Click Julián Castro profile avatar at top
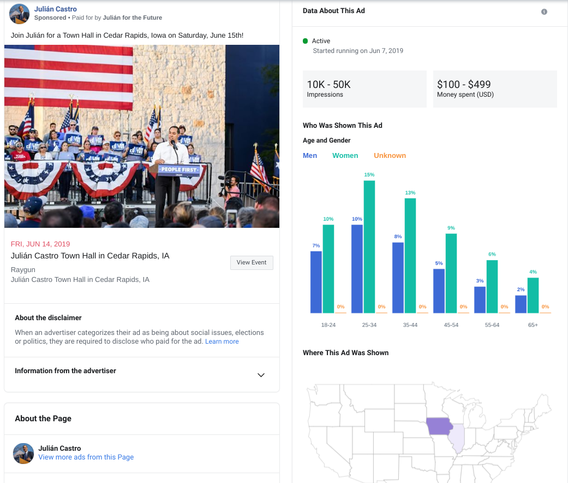568x483 pixels. [x=19, y=14]
